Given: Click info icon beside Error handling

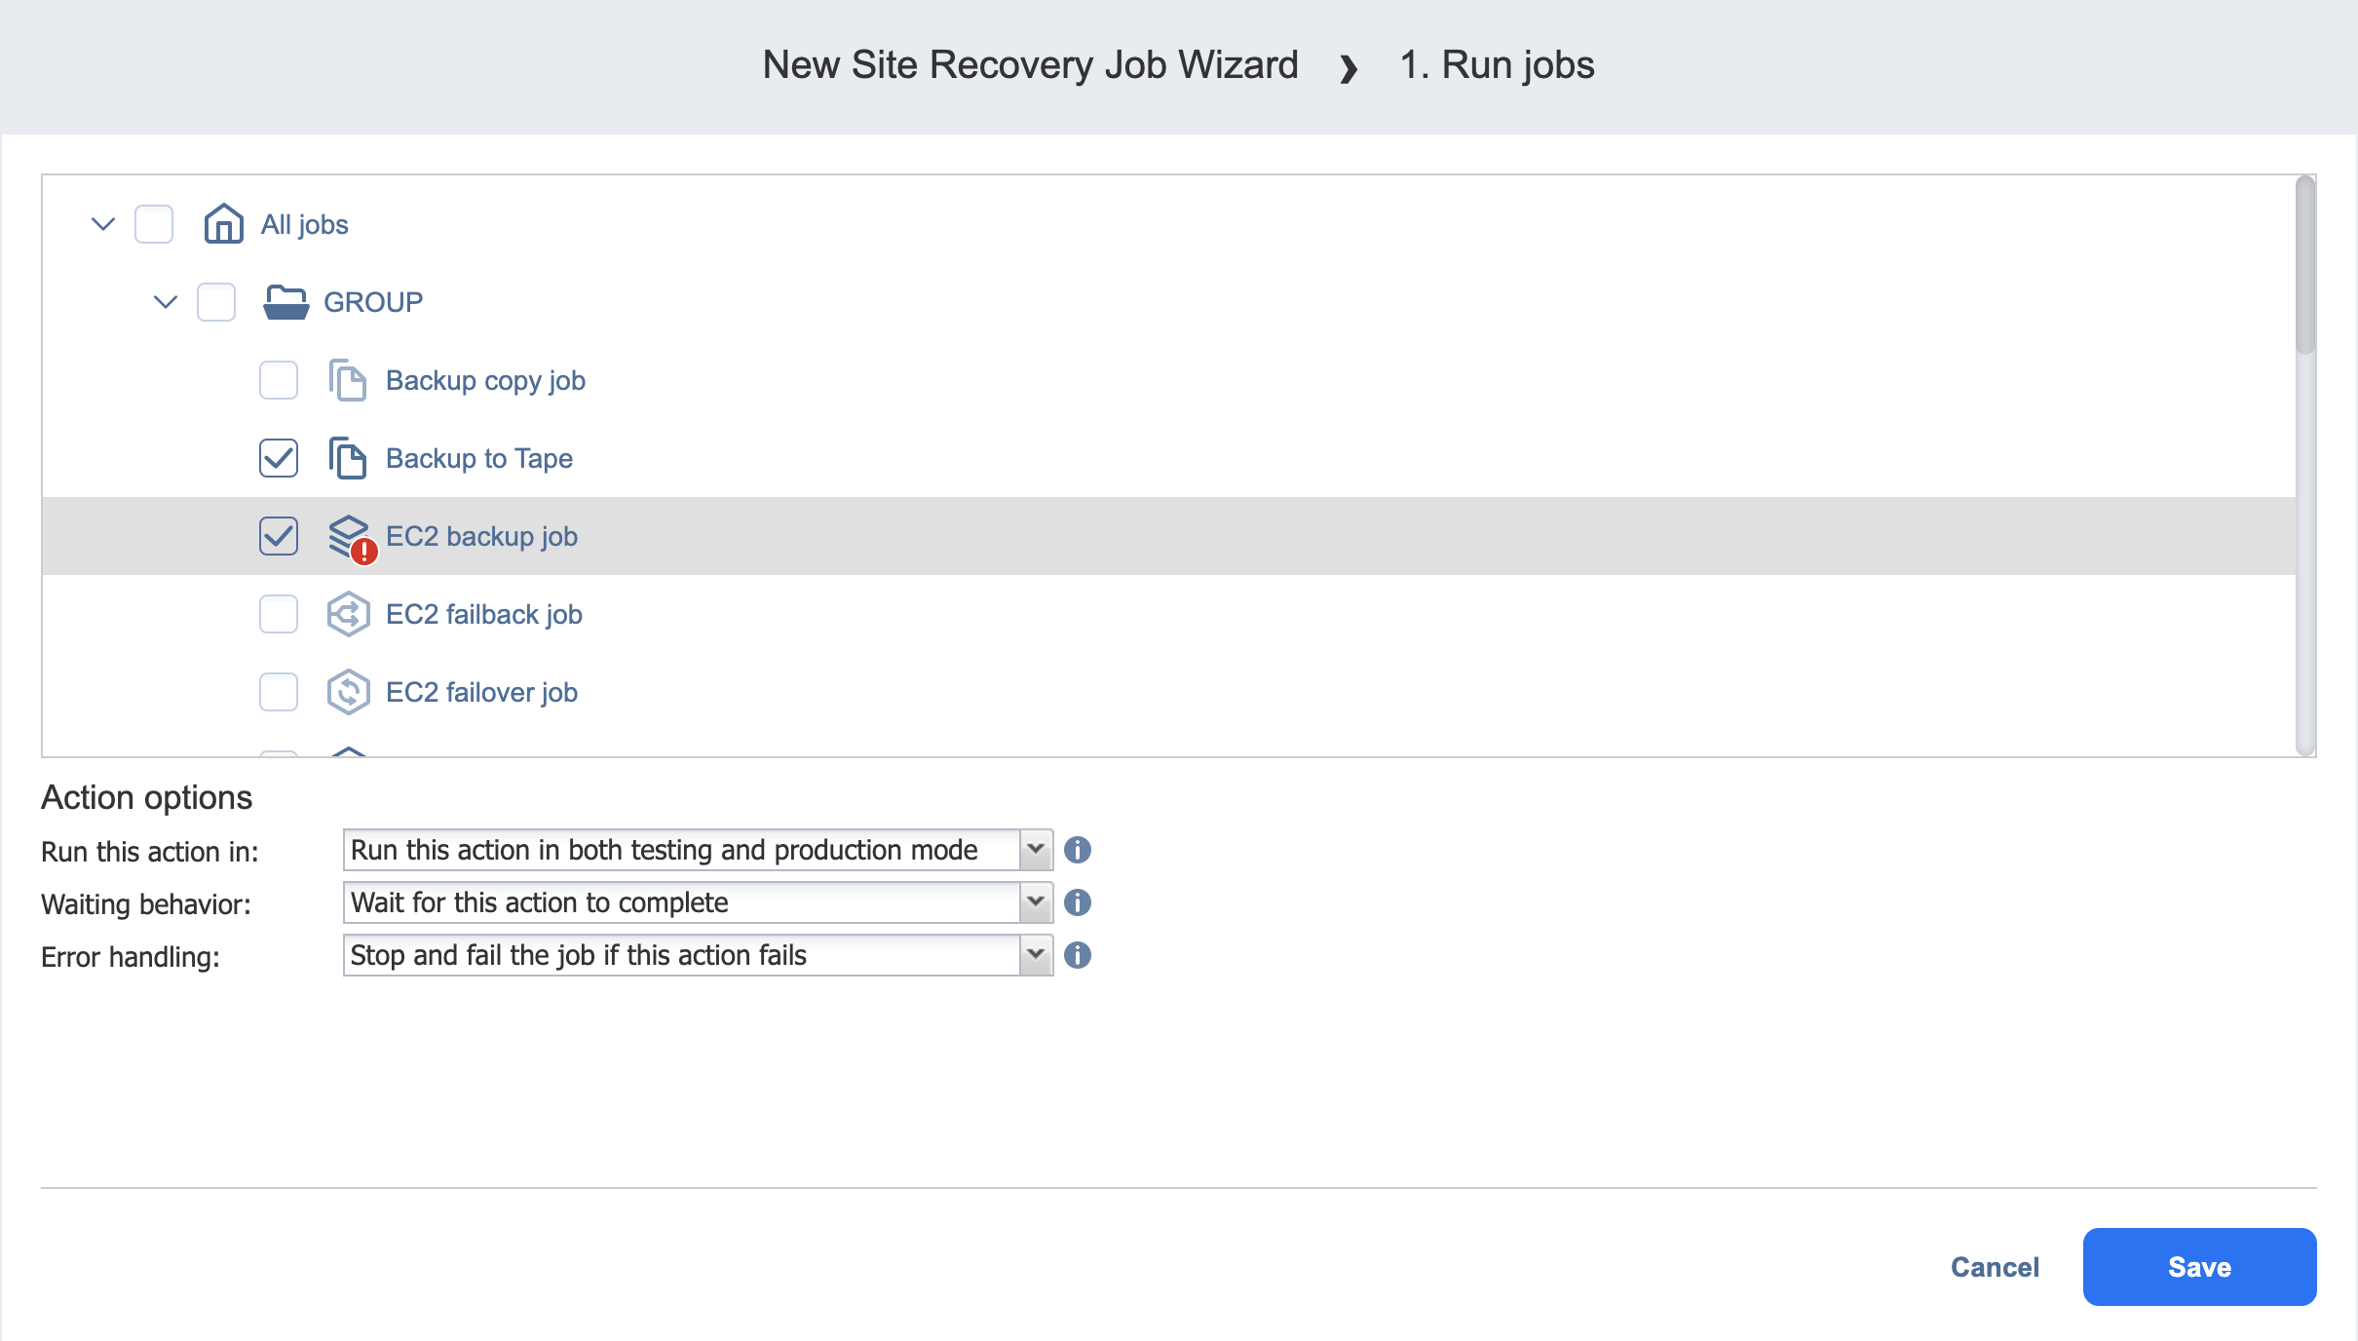Looking at the screenshot, I should coord(1077,955).
